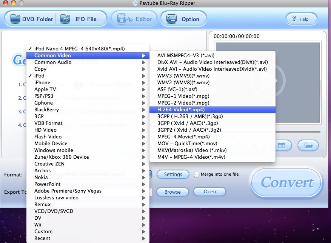Screen dimensions: 331x243
Task: Open the Editor film-scissors icon
Action: 125,19
